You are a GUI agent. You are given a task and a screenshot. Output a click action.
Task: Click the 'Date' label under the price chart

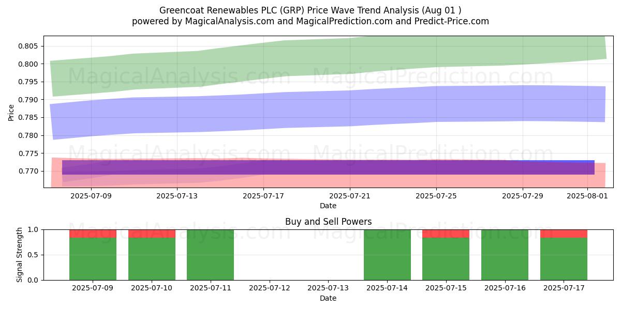click(x=328, y=206)
